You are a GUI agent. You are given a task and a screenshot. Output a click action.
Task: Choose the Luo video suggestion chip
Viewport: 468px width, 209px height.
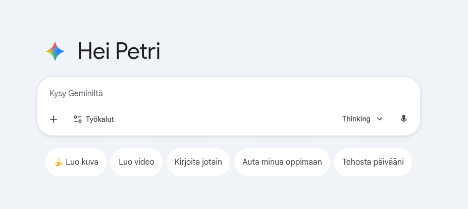click(136, 162)
